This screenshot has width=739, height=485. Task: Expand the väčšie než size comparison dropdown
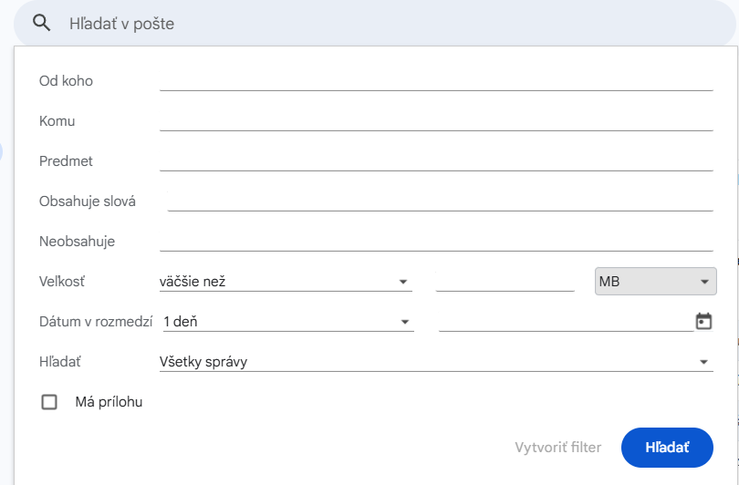(286, 282)
